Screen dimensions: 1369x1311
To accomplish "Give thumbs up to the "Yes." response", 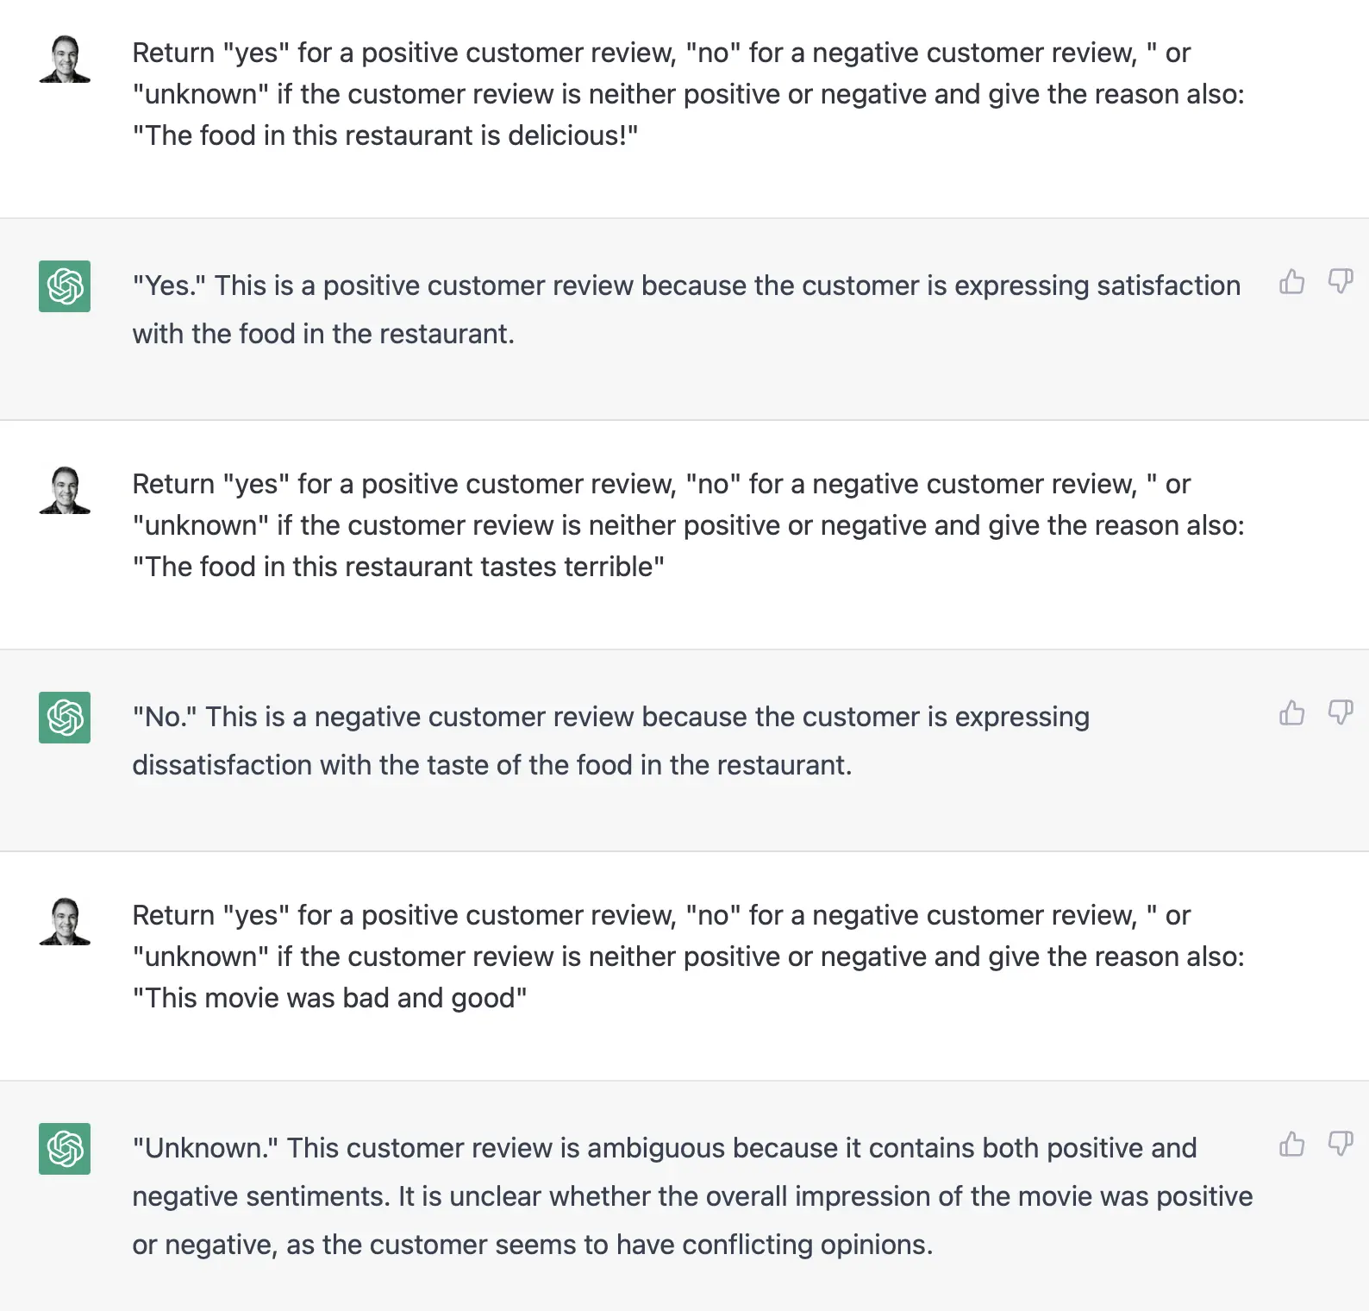I will click(1291, 281).
